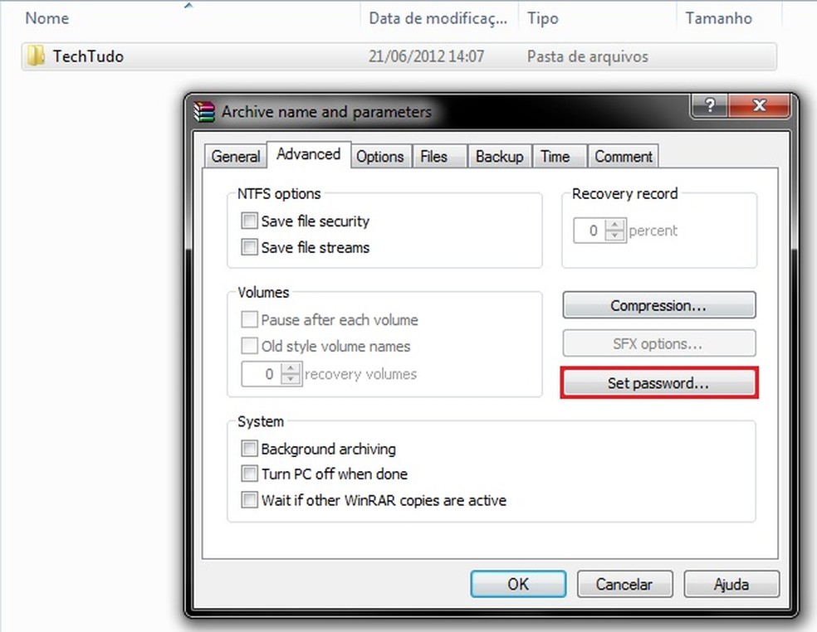Viewport: 817px width, 632px height.
Task: Switch to the General tab
Action: [x=236, y=156]
